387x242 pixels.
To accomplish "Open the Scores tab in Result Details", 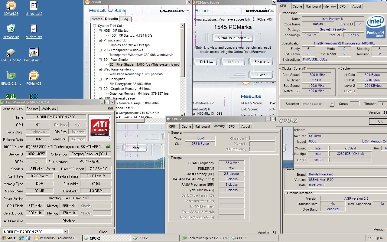I will tap(97, 19).
